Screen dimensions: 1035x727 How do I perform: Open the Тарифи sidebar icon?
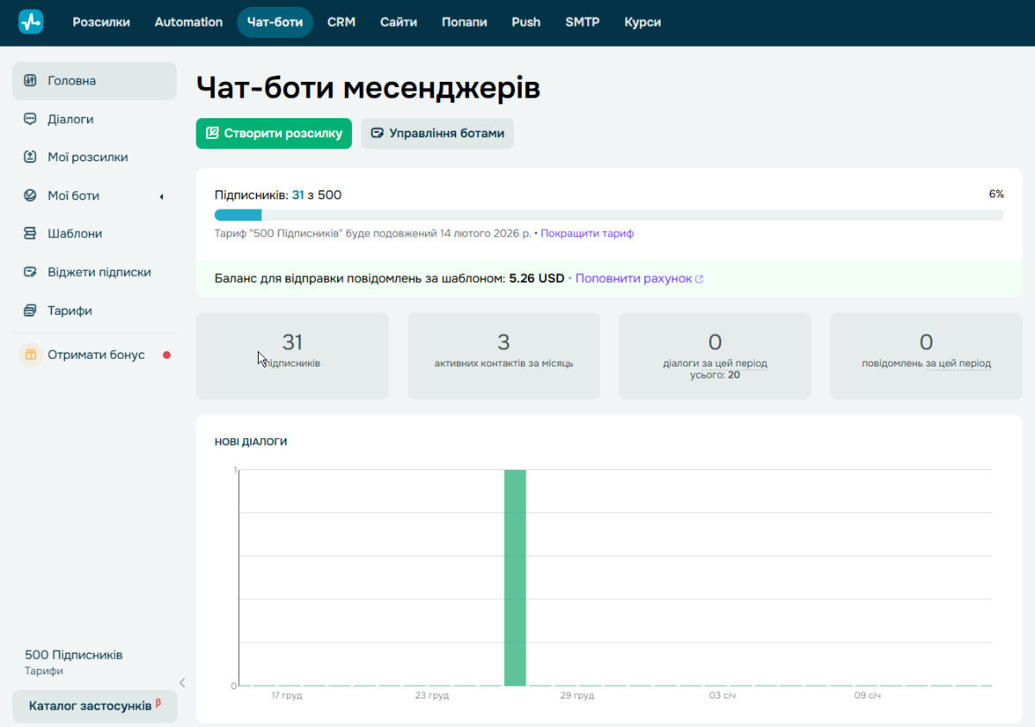point(29,310)
